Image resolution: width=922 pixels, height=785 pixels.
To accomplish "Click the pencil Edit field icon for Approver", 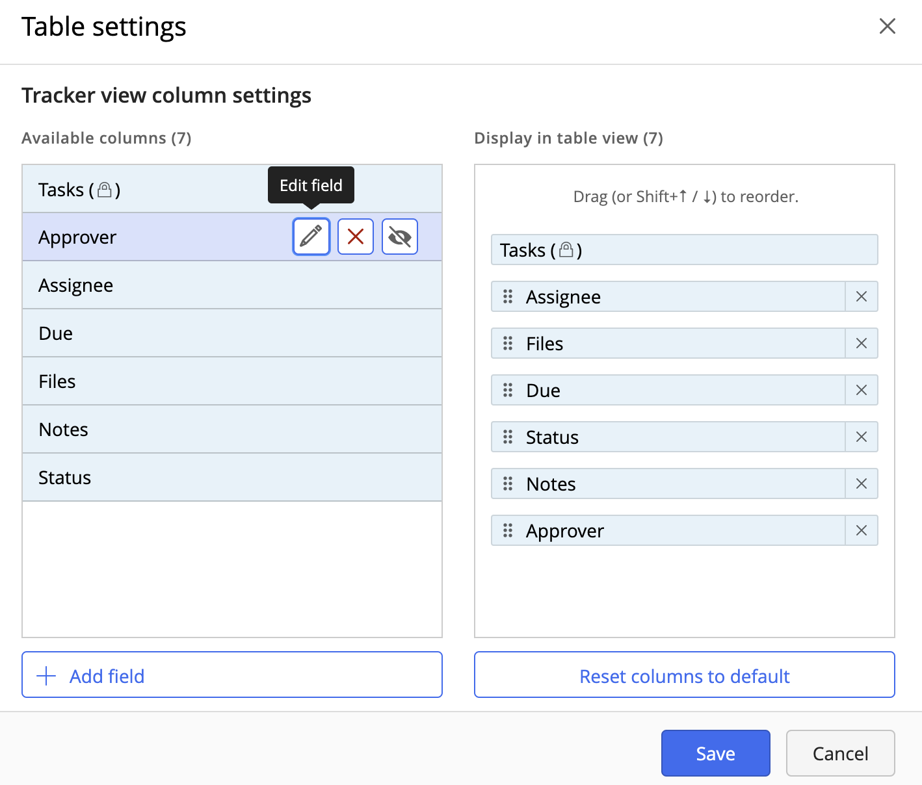I will coord(311,237).
